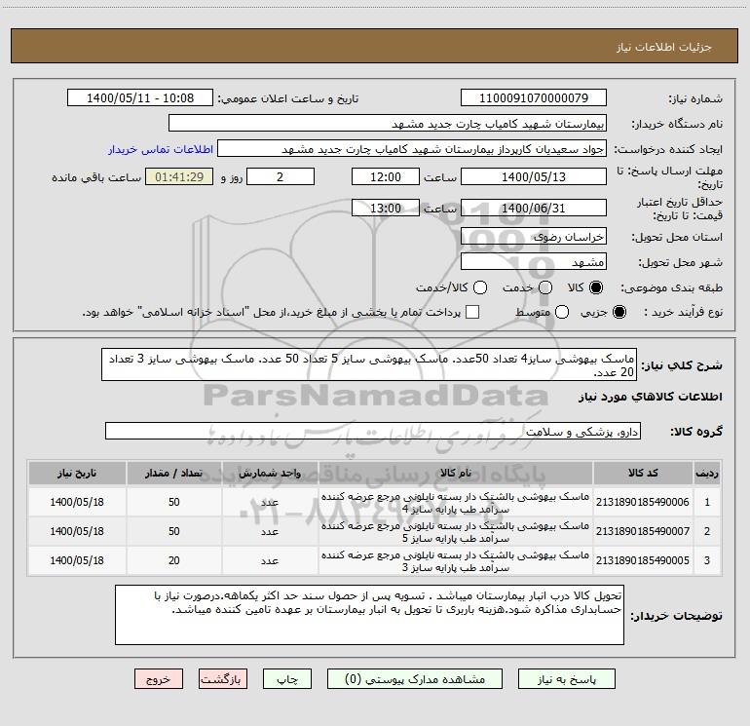Click product code 2131890185490007
The width and height of the screenshot is (750, 726).
643,531
